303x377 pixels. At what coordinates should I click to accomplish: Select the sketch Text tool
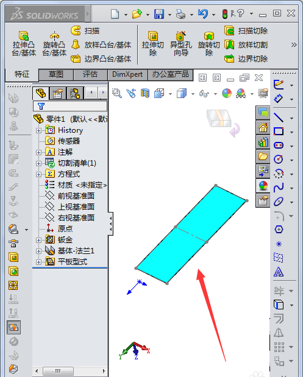(x=279, y=272)
